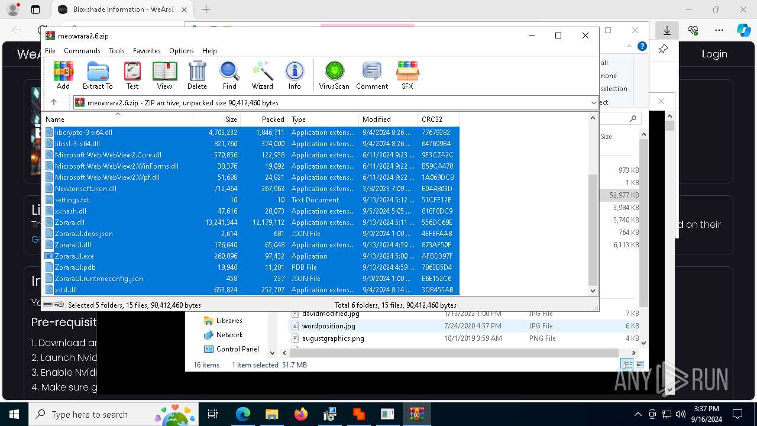Open the View toolbar icon
The image size is (757, 426).
point(164,75)
